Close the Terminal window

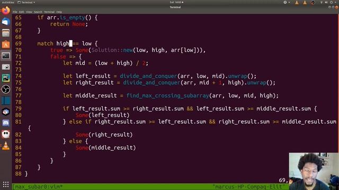pyautogui.click(x=337, y=7)
